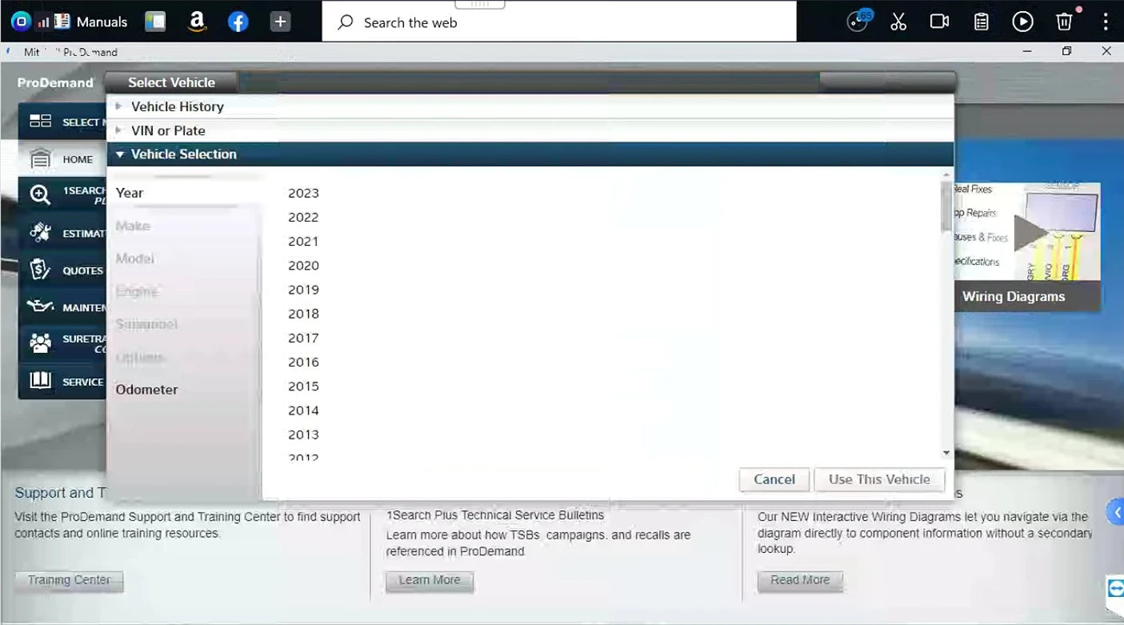Switch to the Select Vehicle tab
Screen dimensions: 1124x625
pyautogui.click(x=170, y=82)
